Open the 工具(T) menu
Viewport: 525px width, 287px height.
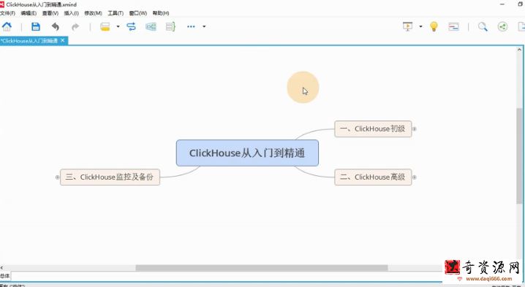[x=116, y=13]
